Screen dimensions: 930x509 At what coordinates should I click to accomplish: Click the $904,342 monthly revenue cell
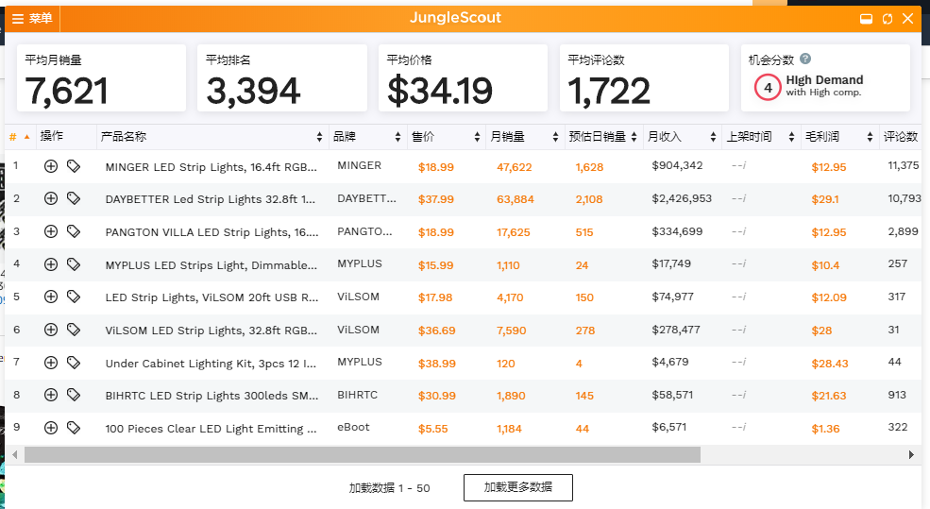point(677,165)
